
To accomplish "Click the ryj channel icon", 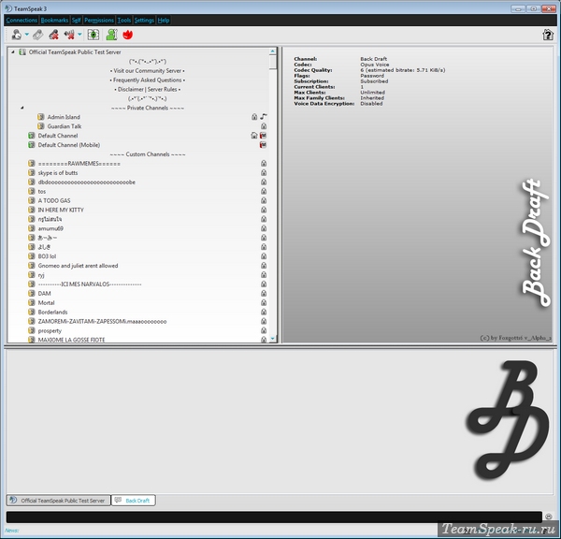I will coord(32,275).
